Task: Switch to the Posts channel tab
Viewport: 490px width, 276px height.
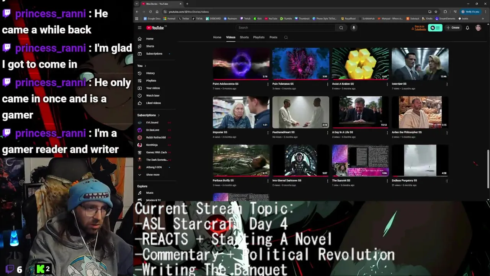Action: (273, 37)
